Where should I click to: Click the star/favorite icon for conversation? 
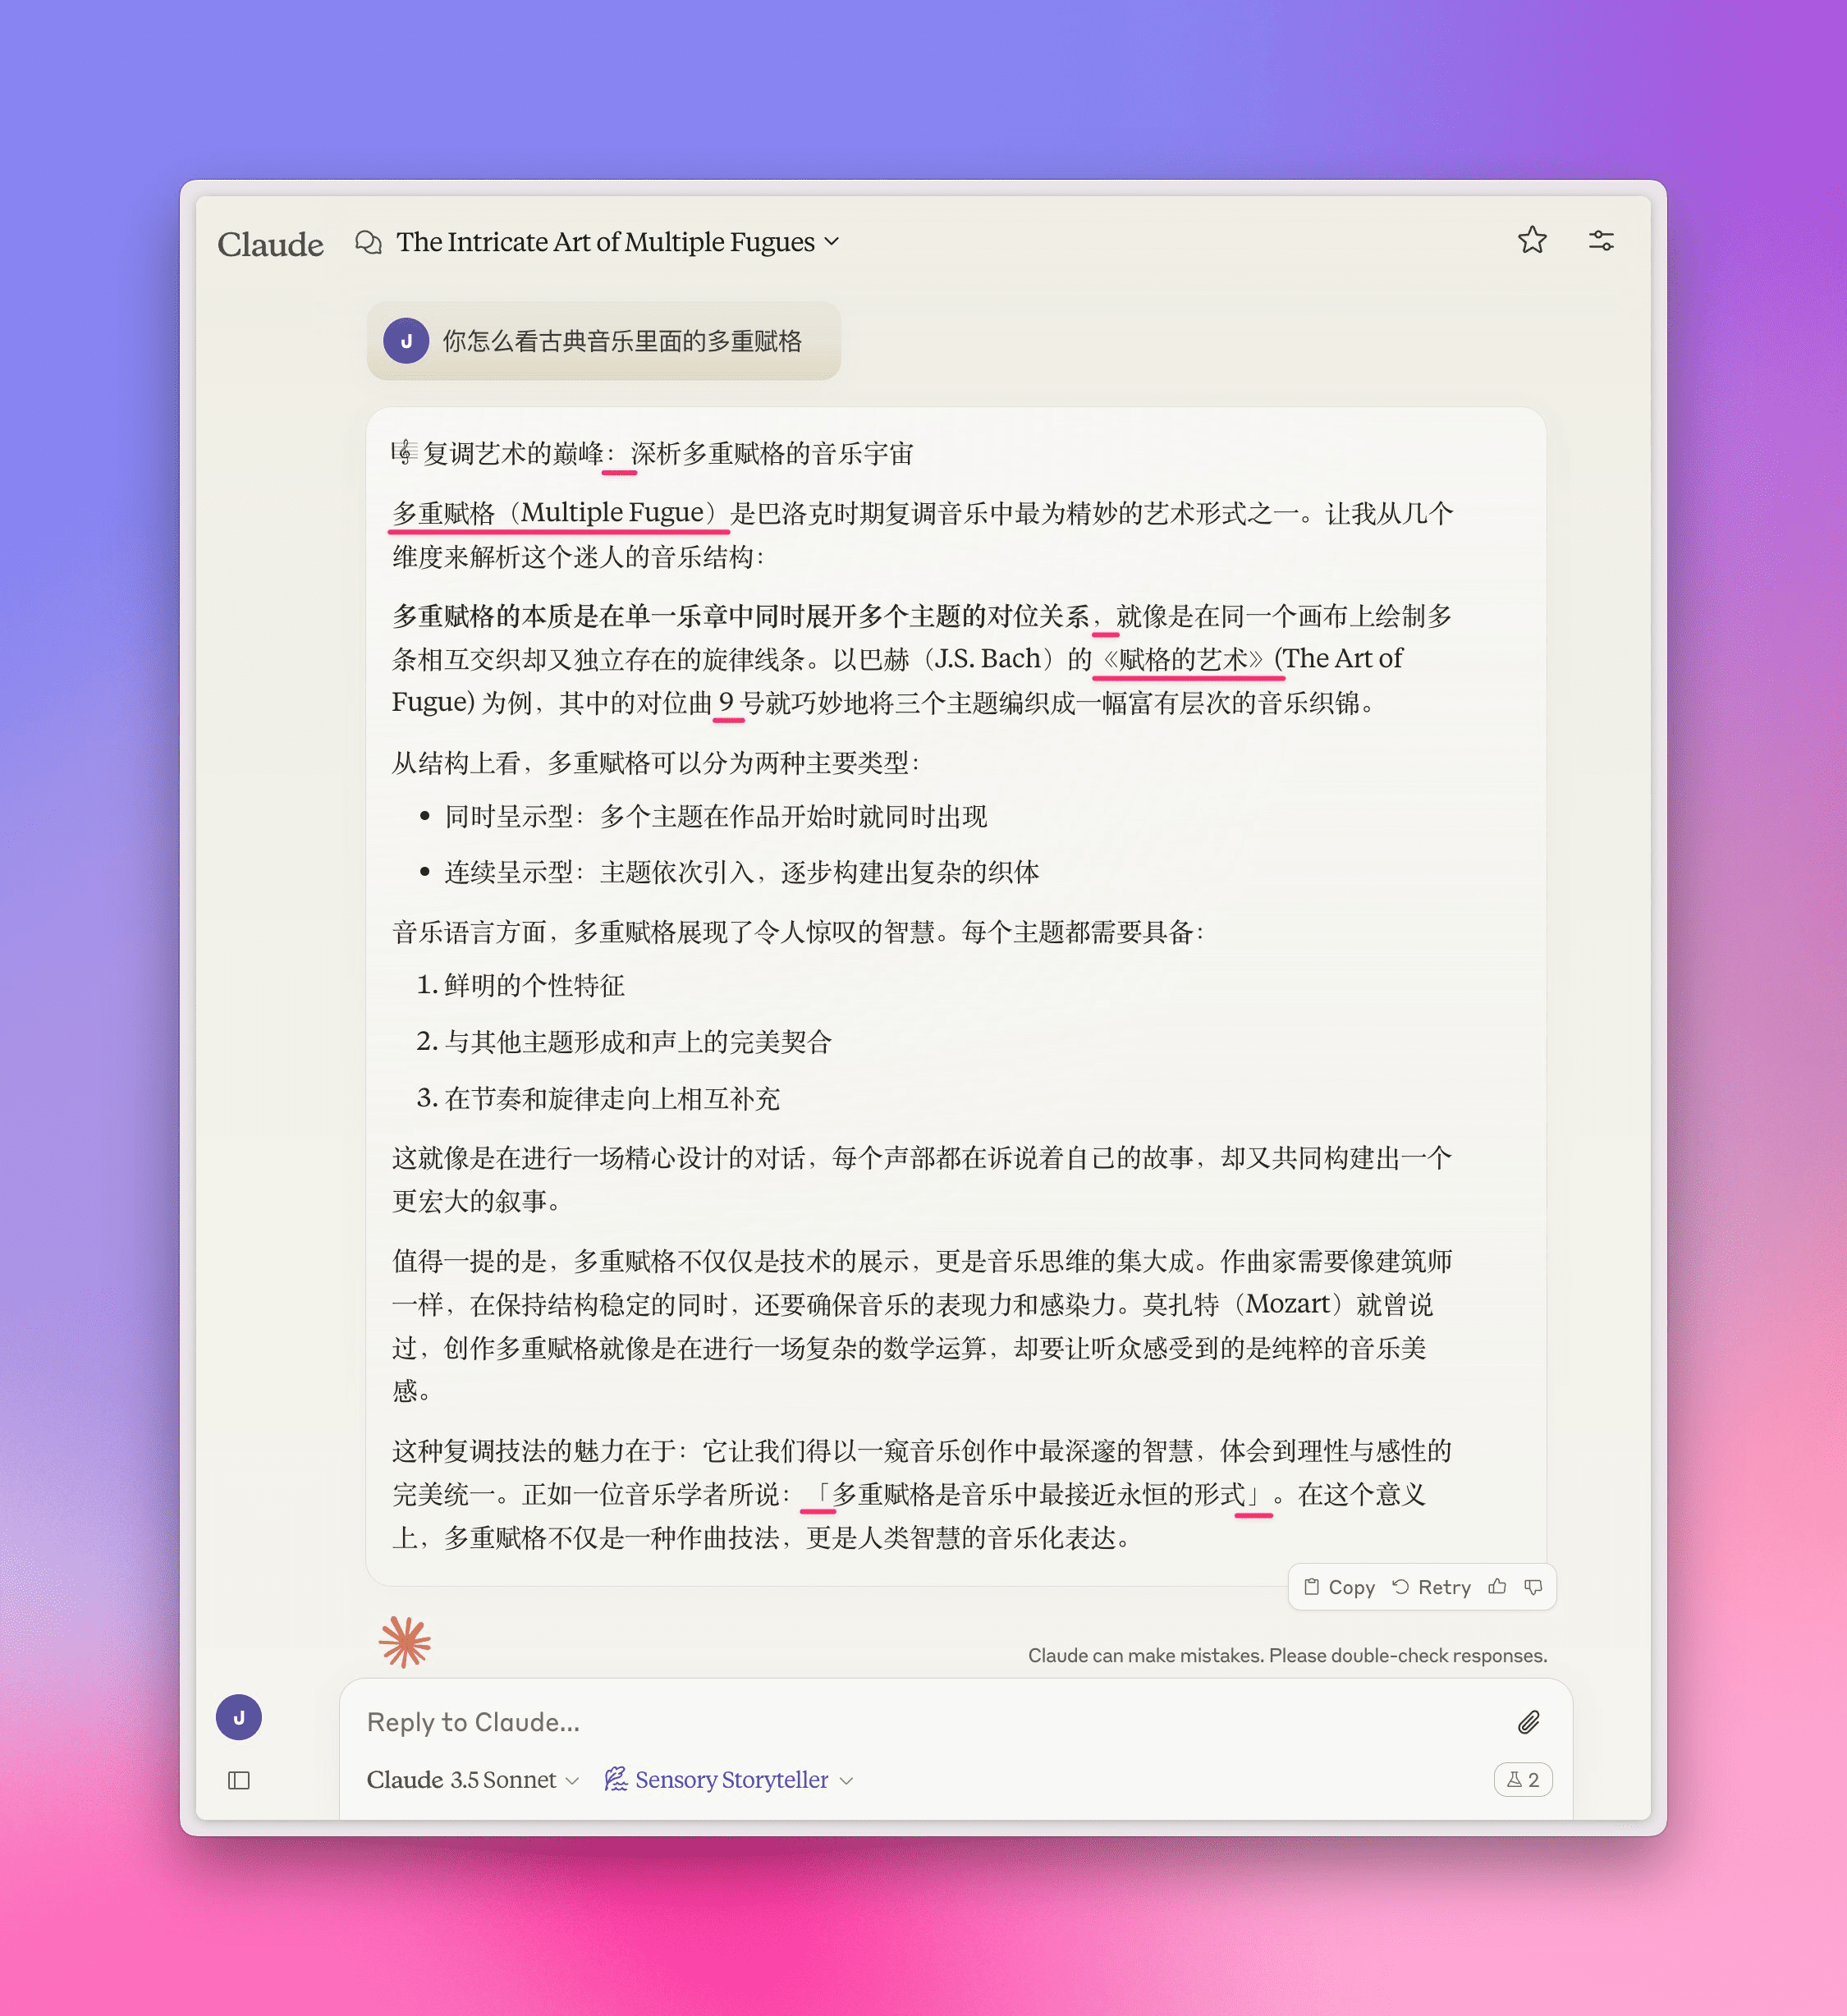click(x=1529, y=242)
